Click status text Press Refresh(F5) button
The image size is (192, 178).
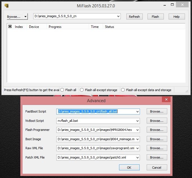click(32, 90)
